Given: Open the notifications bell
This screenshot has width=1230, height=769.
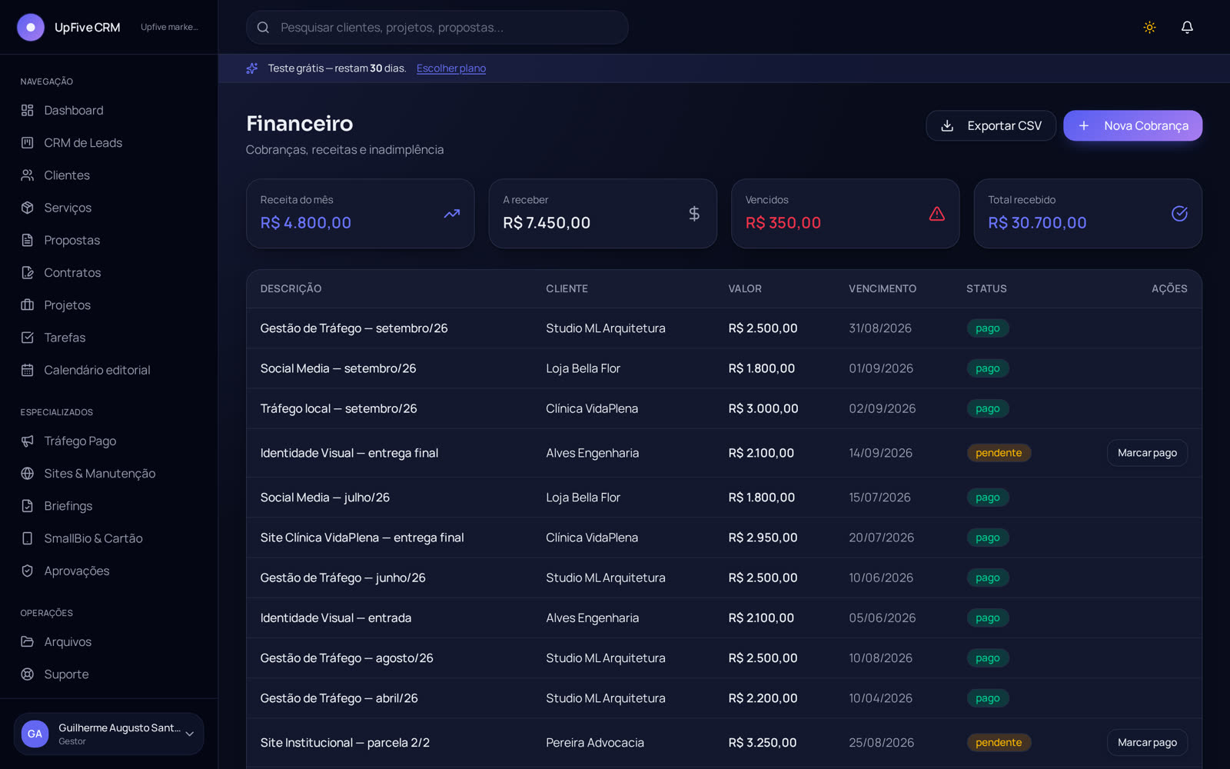Looking at the screenshot, I should pos(1187,27).
